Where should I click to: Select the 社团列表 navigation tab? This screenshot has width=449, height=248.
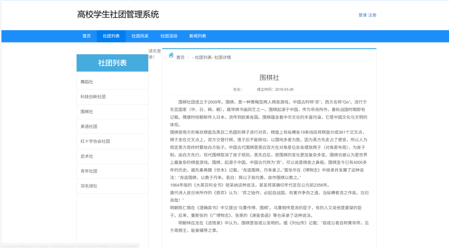pyautogui.click(x=111, y=36)
